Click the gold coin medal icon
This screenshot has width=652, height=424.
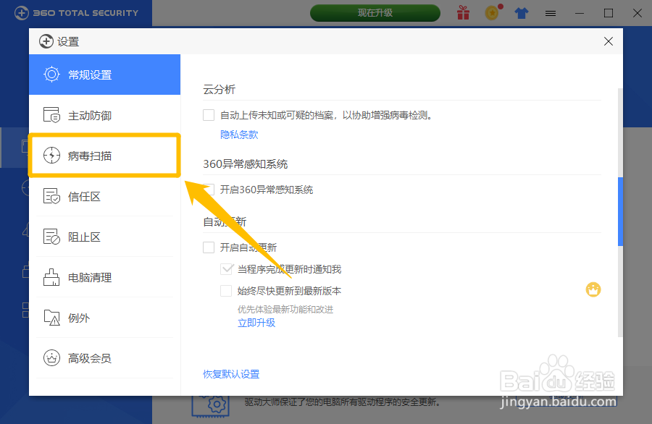493,12
